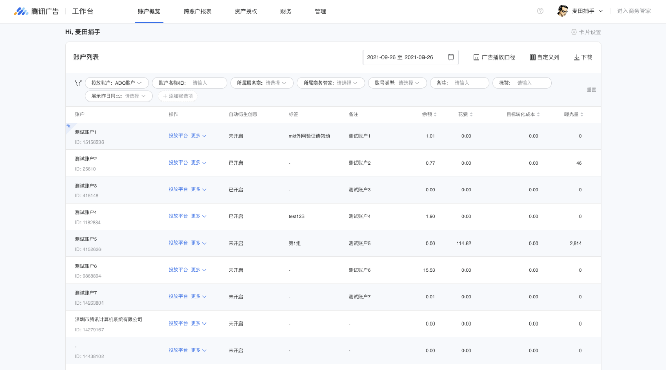Focus the 备注 input field
666x383 pixels.
click(459, 83)
